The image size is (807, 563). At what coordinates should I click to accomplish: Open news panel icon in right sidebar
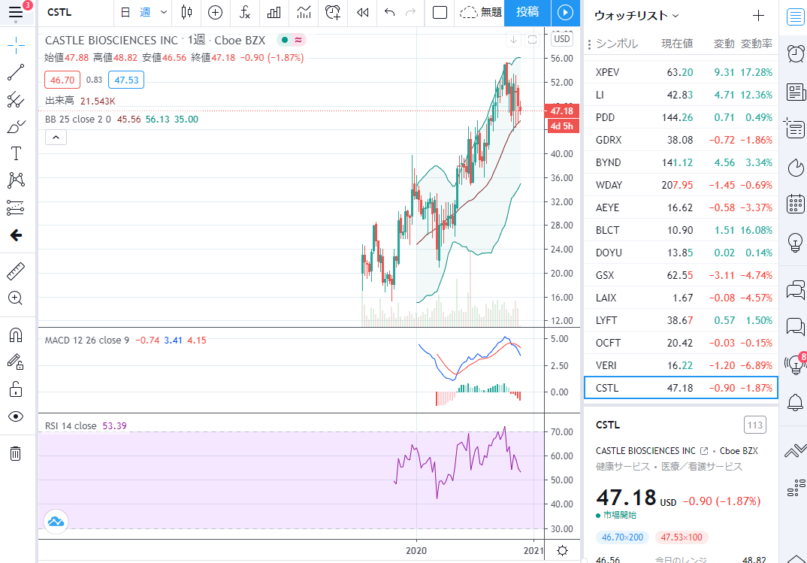796,92
